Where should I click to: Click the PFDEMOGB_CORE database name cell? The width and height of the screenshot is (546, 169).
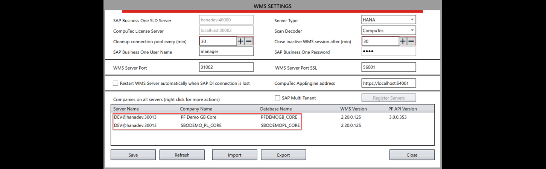(280, 117)
